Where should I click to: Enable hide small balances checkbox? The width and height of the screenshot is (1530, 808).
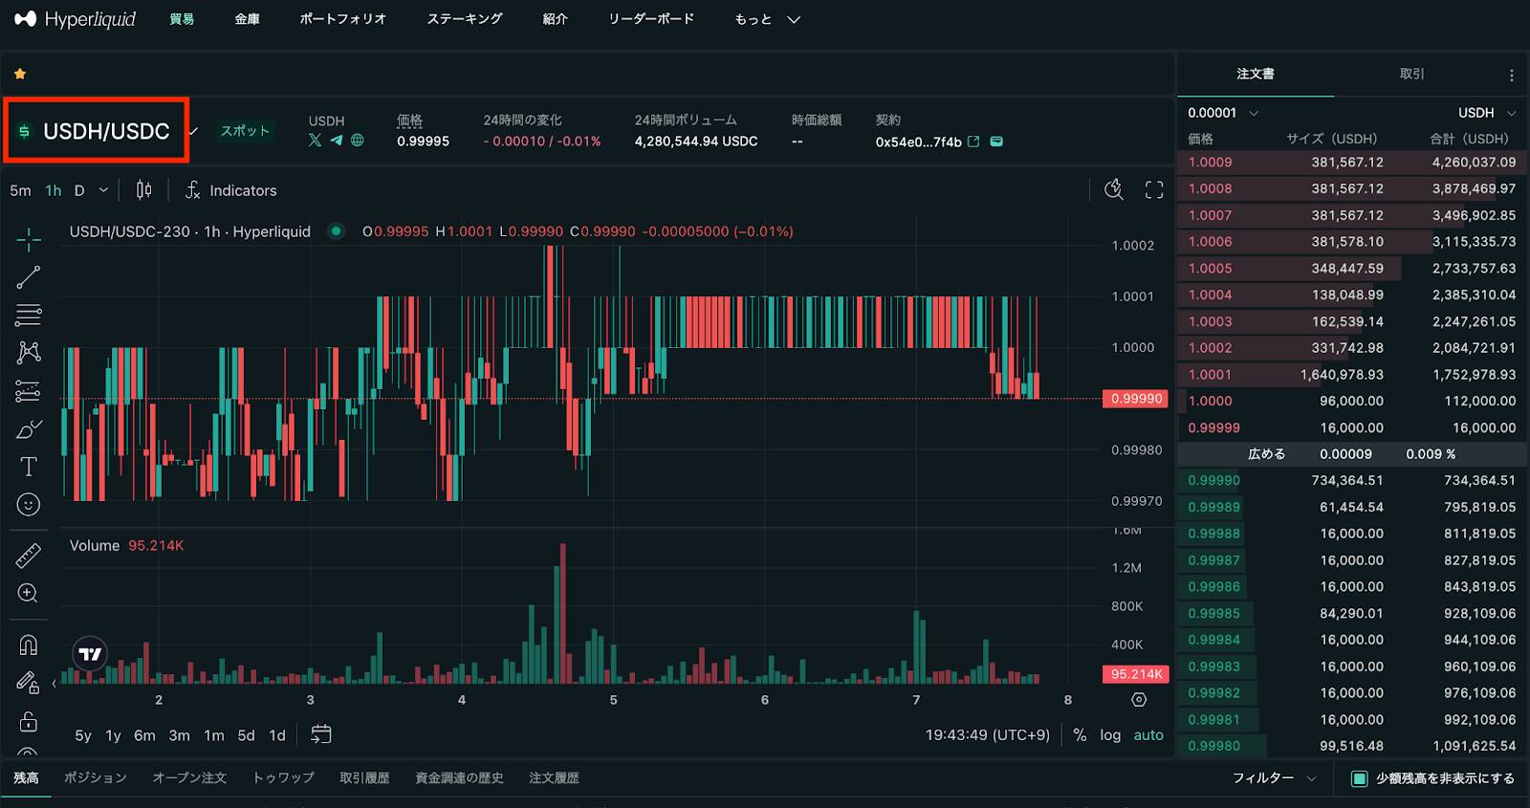point(1359,778)
